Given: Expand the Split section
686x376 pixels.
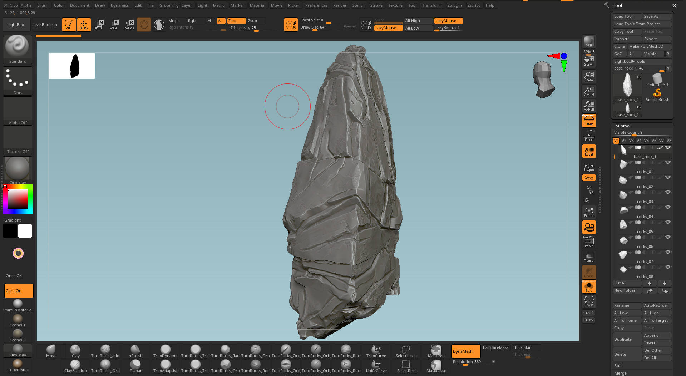Looking at the screenshot, I should click(x=618, y=366).
